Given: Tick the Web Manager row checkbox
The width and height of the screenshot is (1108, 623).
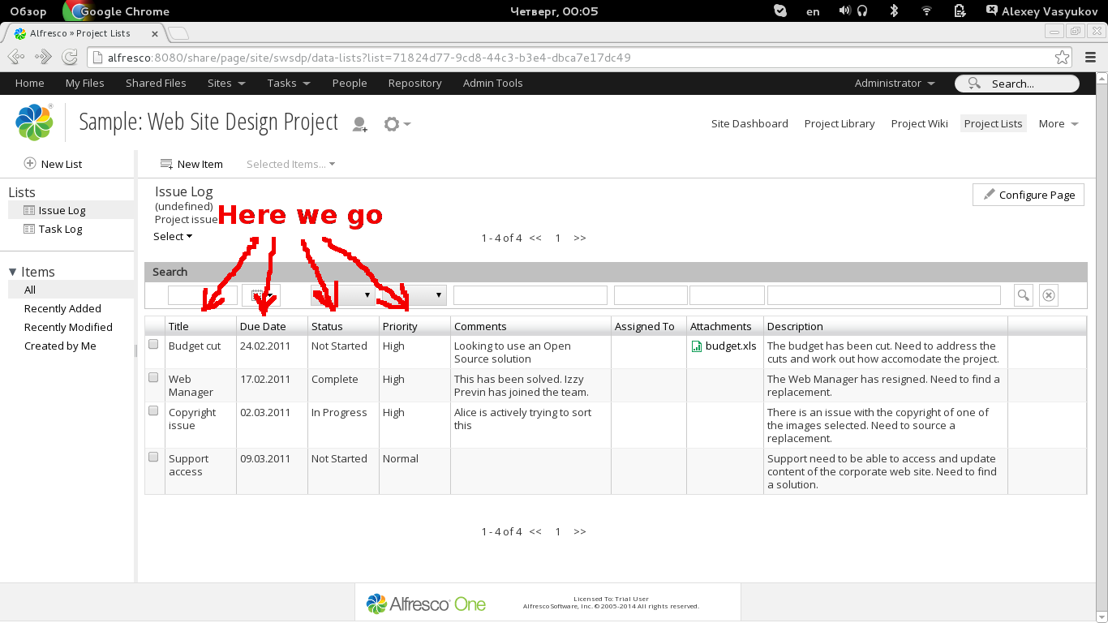Looking at the screenshot, I should point(153,378).
